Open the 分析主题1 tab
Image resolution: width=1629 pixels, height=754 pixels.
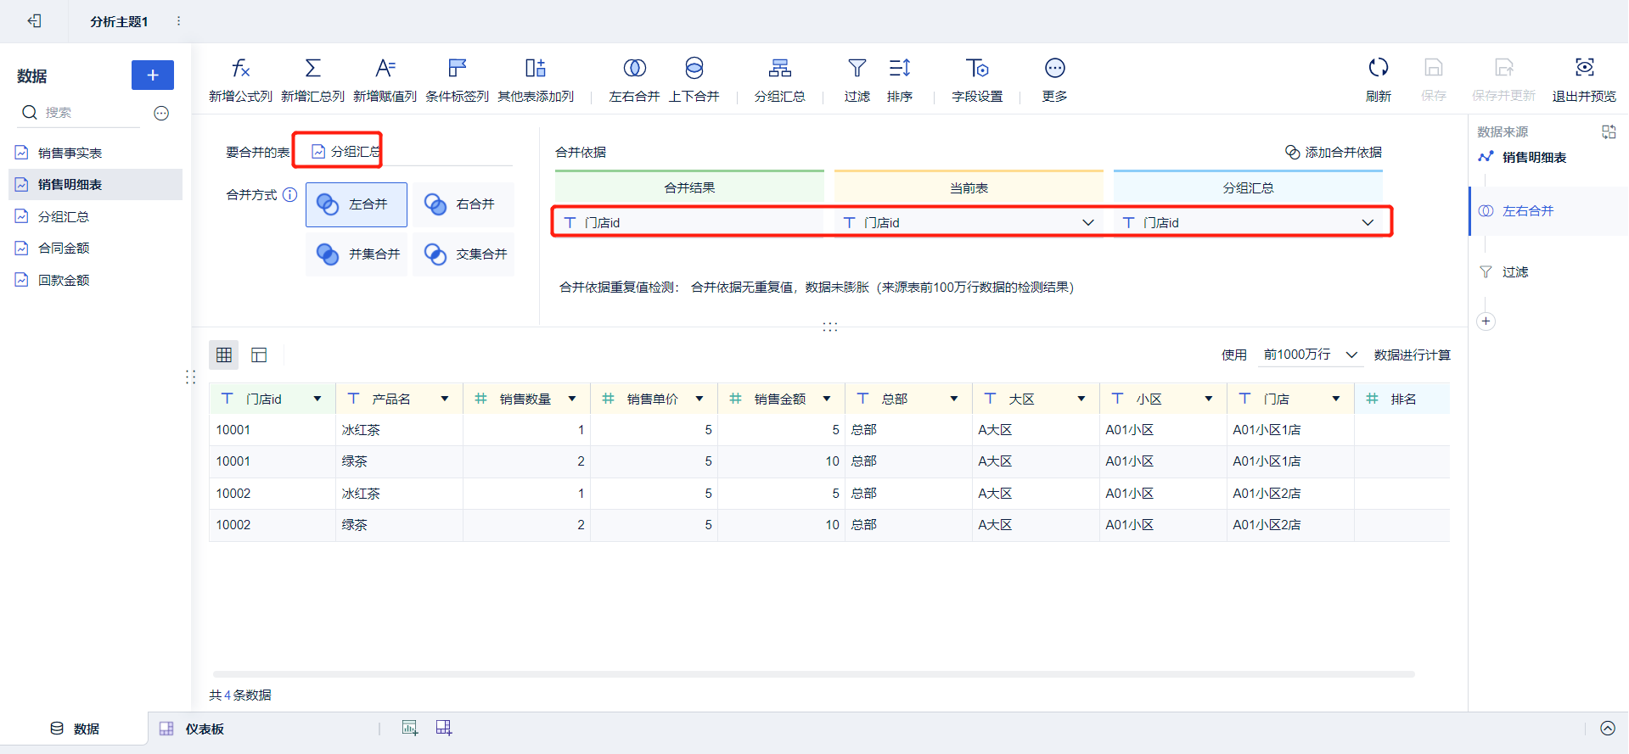[x=119, y=21]
